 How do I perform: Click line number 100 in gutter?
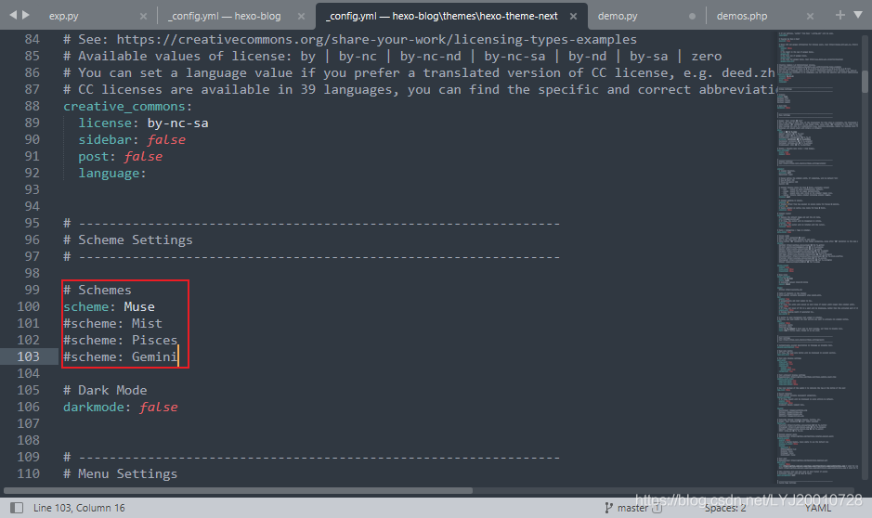tap(29, 306)
